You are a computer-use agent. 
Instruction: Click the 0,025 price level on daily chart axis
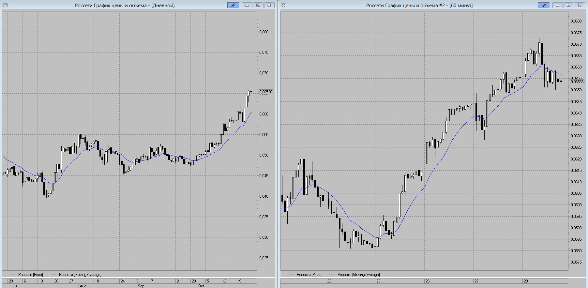(x=264, y=258)
